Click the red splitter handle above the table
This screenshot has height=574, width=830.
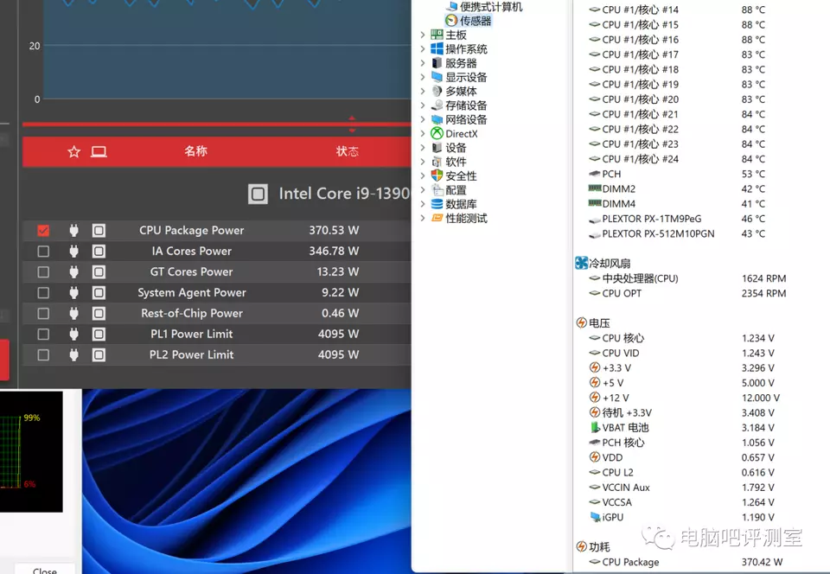tap(352, 124)
